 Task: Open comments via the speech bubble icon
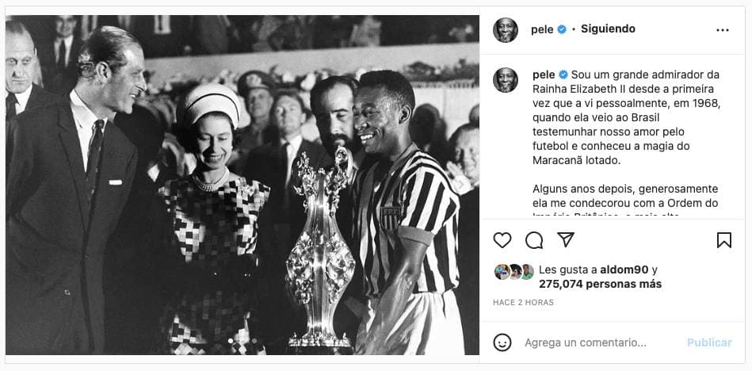(x=534, y=240)
